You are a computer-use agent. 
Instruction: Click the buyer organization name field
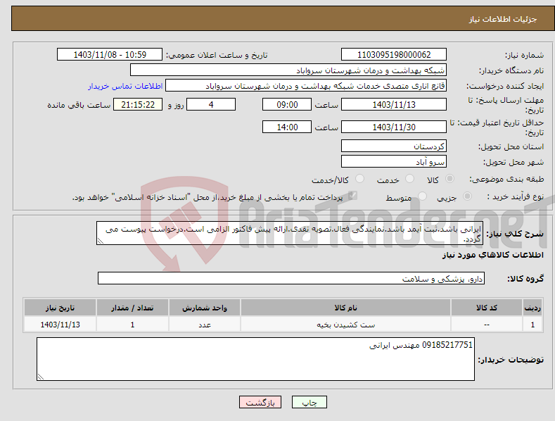[288, 70]
